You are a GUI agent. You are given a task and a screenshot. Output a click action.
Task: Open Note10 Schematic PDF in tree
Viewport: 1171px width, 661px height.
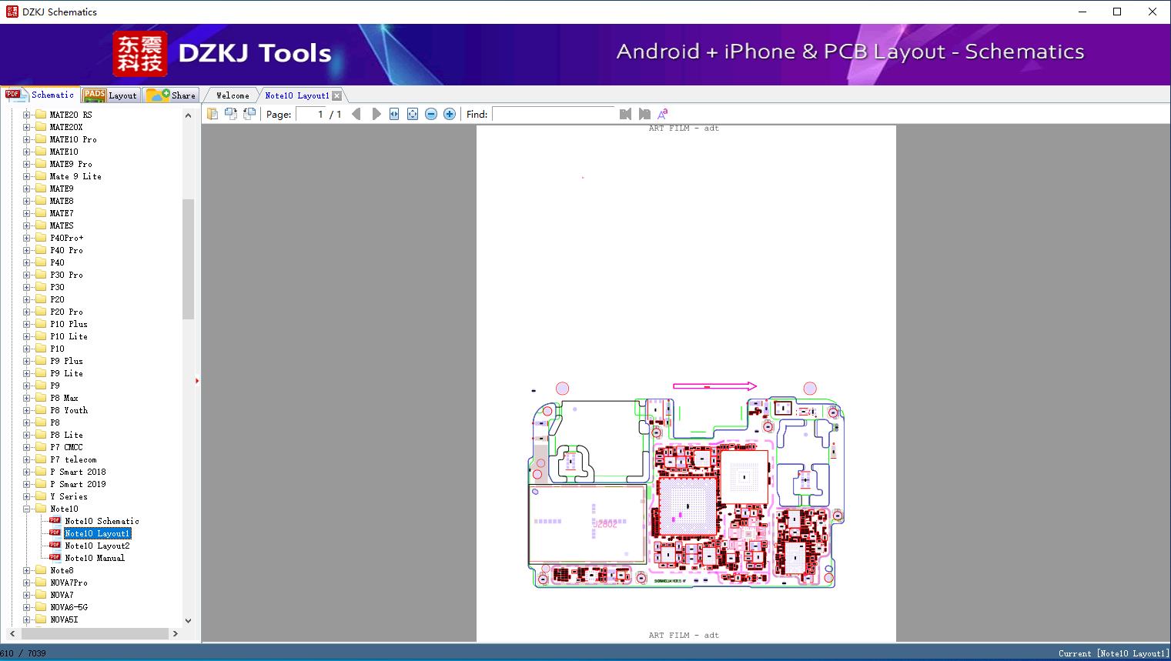102,521
